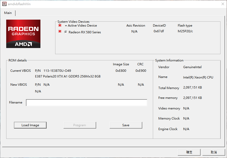Click the CRC value 0xE900
Image resolution: width=227 pixels, height=158 pixels.
pos(141,71)
